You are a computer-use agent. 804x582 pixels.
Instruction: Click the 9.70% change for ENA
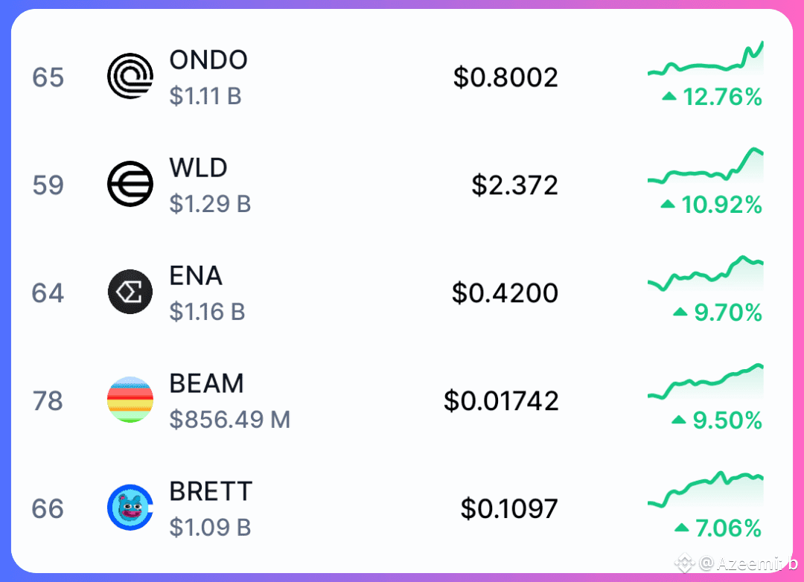[x=728, y=313]
